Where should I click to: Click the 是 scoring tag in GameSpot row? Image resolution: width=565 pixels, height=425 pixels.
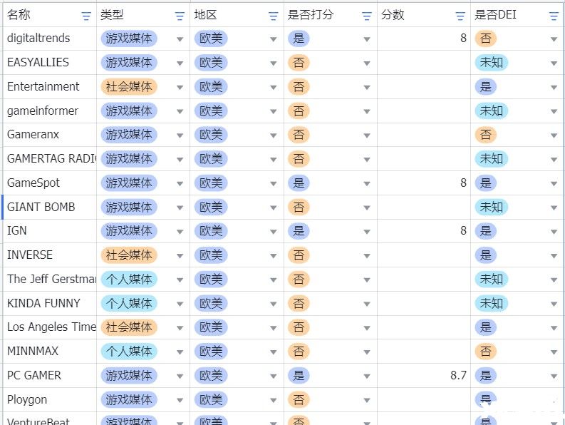point(299,183)
